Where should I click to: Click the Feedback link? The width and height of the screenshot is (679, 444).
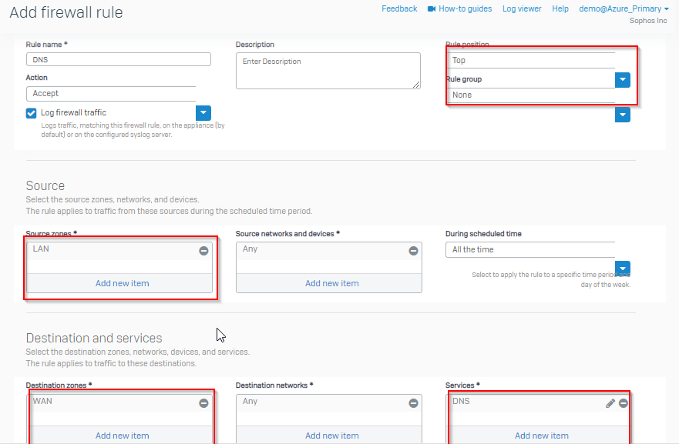pos(399,8)
